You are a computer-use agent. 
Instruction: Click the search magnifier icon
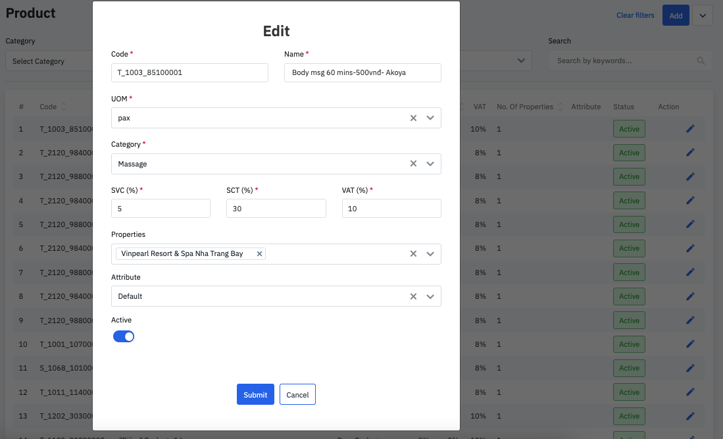[701, 61]
